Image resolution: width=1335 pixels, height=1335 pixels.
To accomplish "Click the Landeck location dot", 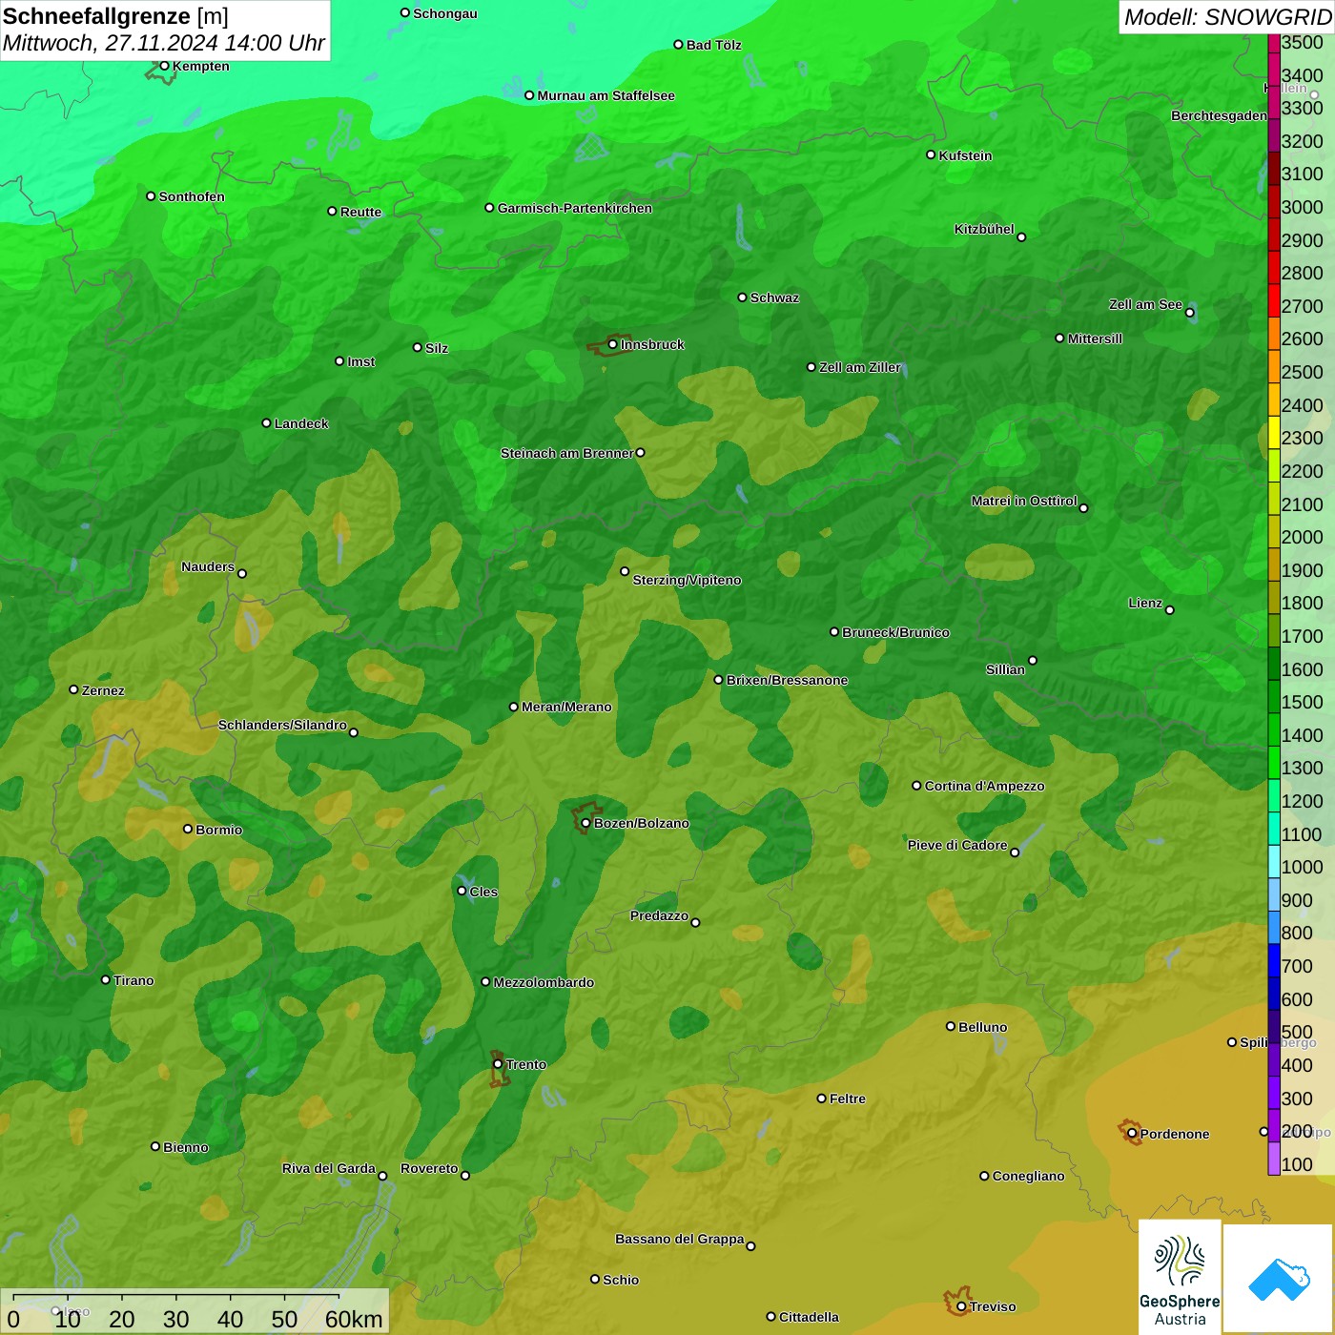I will (x=266, y=422).
